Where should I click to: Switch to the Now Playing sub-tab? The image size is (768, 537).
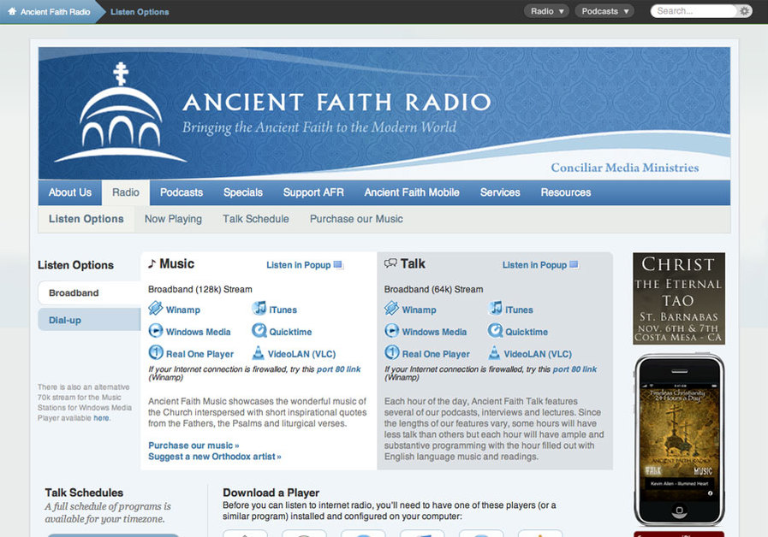click(x=173, y=219)
